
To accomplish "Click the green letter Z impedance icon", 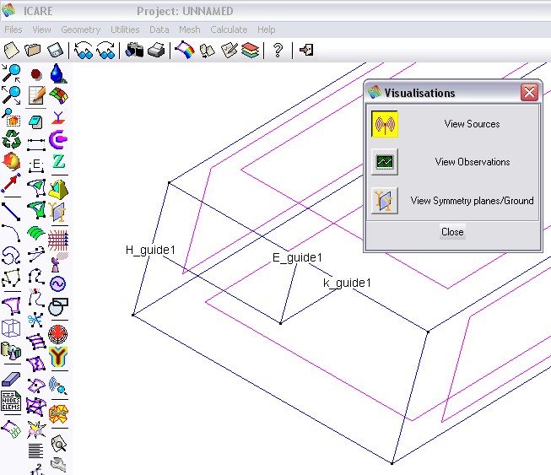I will (x=58, y=162).
